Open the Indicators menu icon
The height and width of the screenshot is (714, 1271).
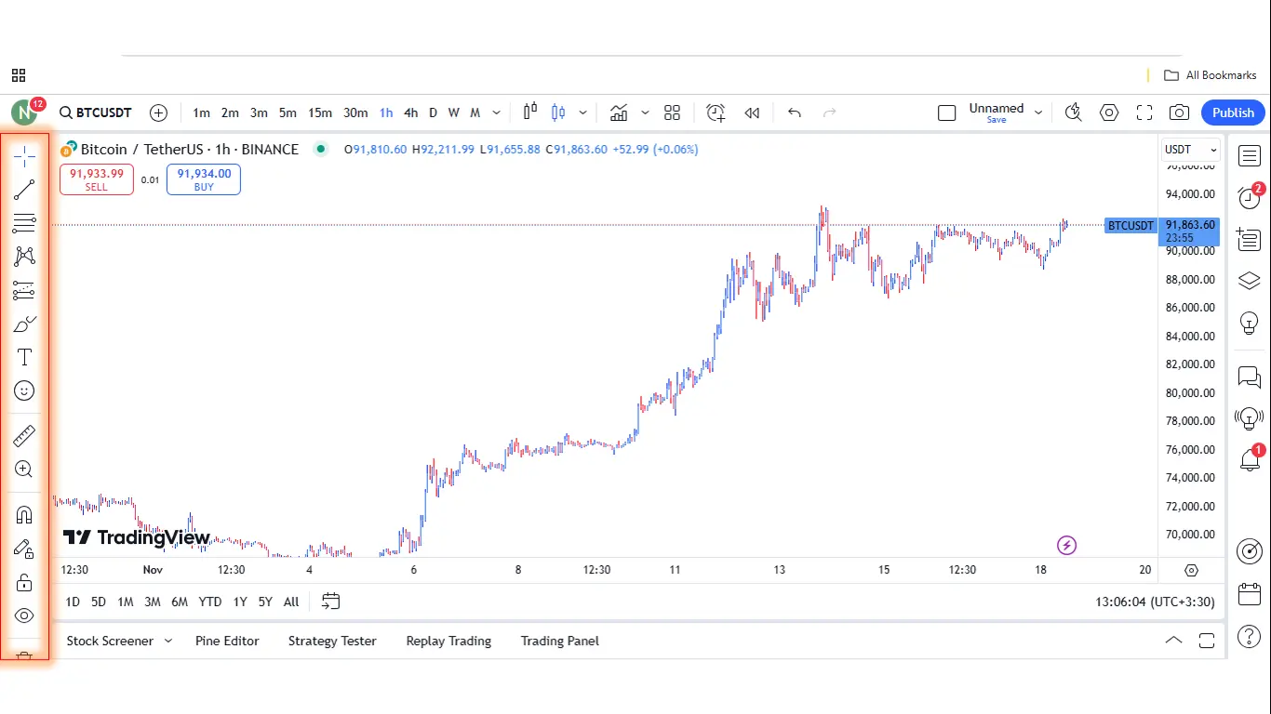[x=619, y=112]
